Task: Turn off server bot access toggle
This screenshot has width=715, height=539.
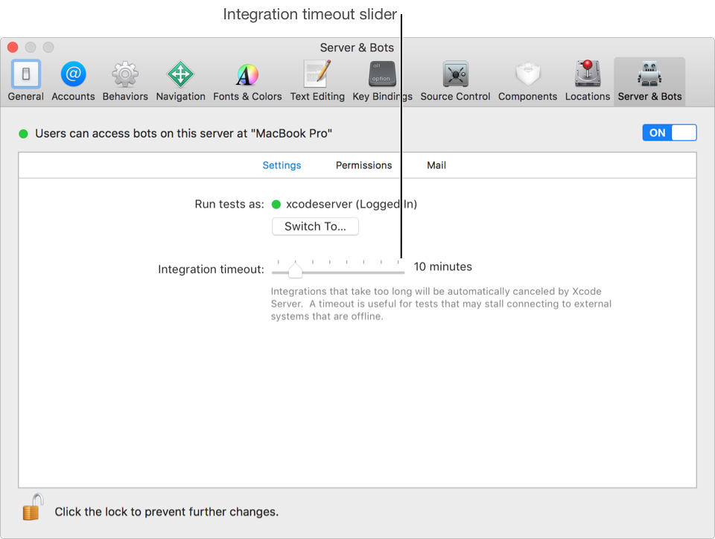Action: [x=669, y=133]
